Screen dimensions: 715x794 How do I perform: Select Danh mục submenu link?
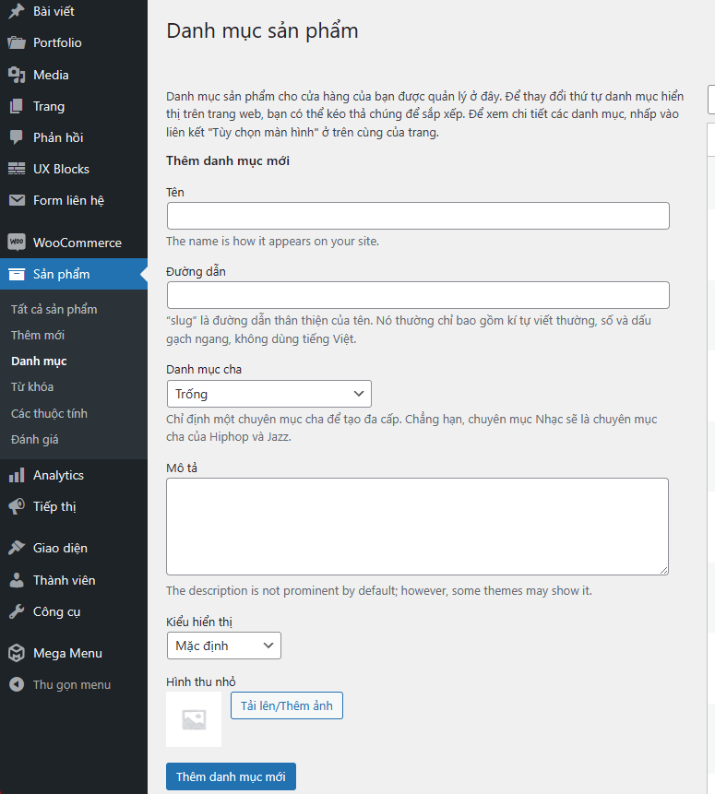(39, 361)
